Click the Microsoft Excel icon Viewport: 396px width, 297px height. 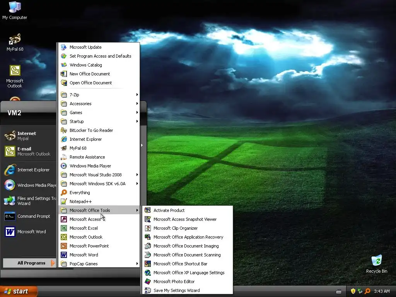(64, 228)
